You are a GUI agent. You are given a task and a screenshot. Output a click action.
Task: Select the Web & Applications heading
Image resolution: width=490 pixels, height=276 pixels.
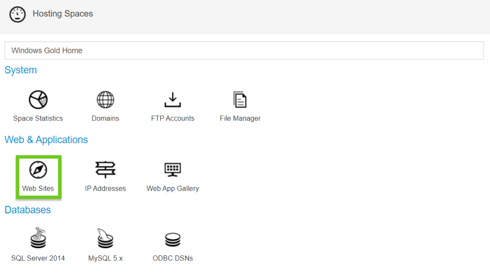[46, 140]
